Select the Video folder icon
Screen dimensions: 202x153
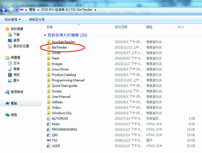point(49,107)
